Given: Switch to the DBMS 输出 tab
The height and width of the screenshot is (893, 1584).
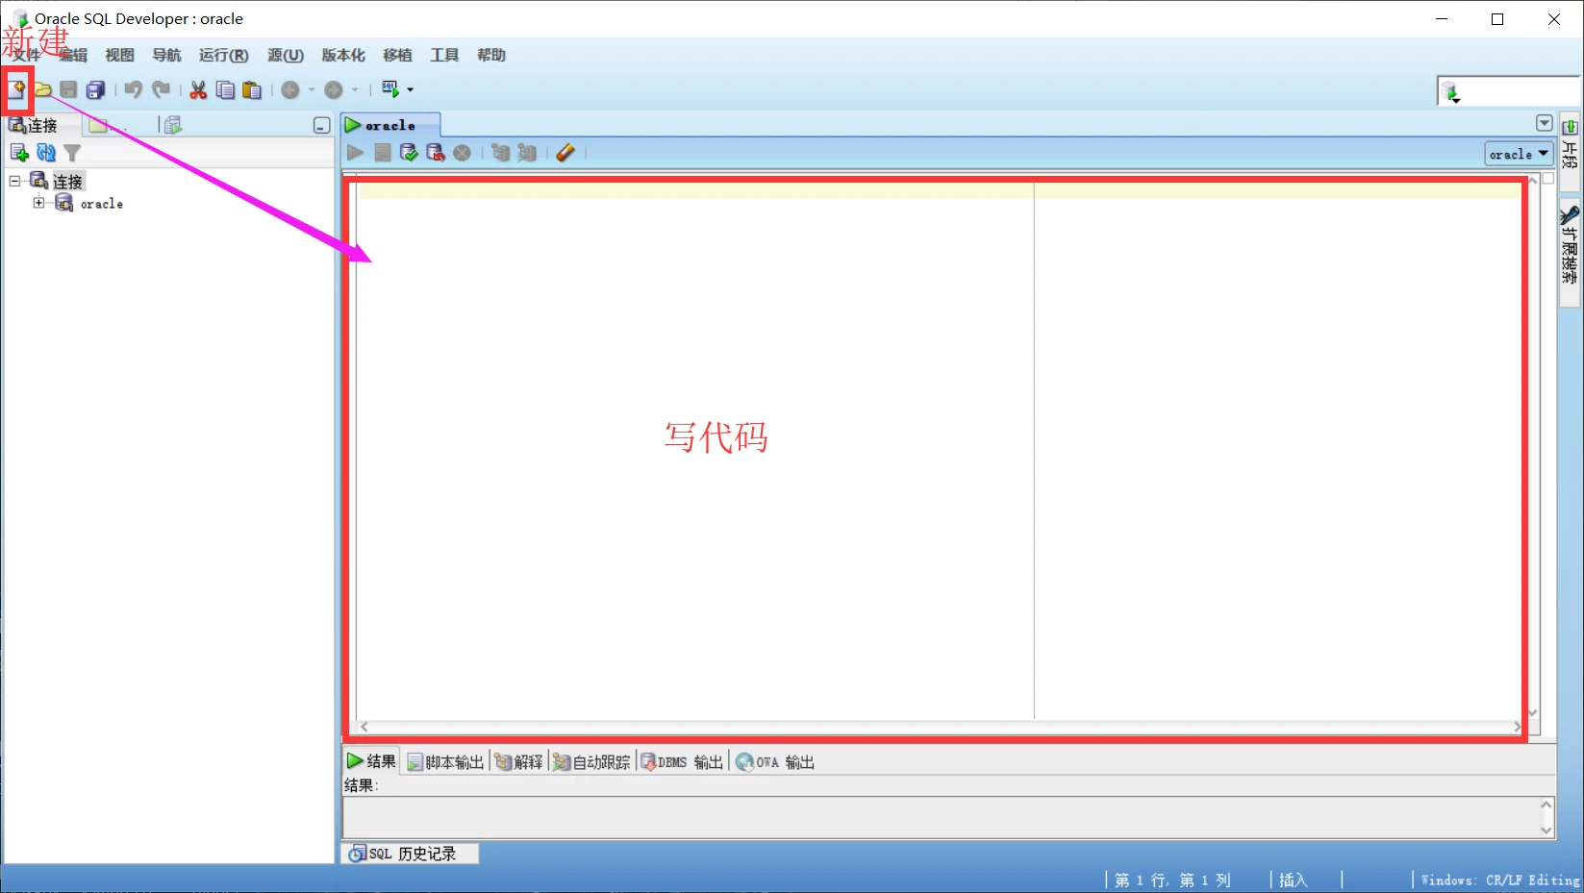Looking at the screenshot, I should pos(682,761).
